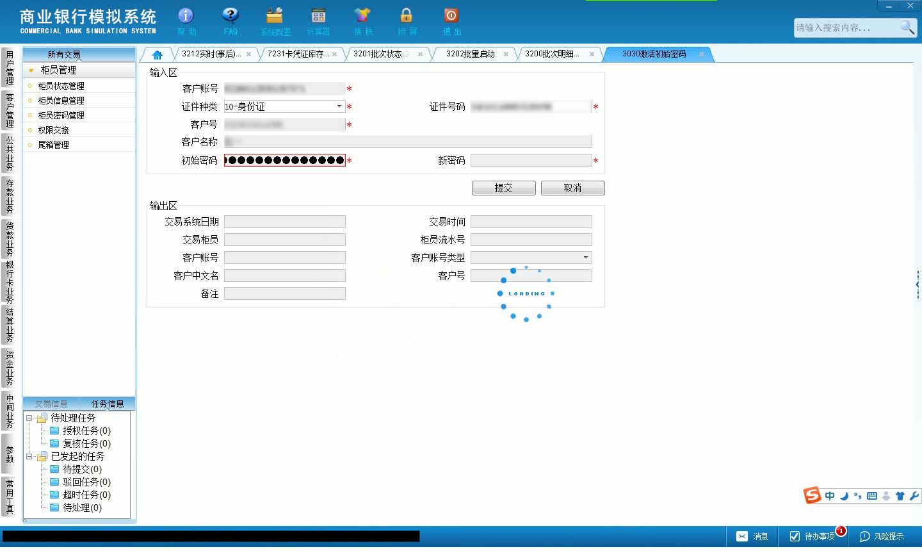Open the Sogou skin shirt icon
The image size is (922, 551).
click(x=900, y=496)
